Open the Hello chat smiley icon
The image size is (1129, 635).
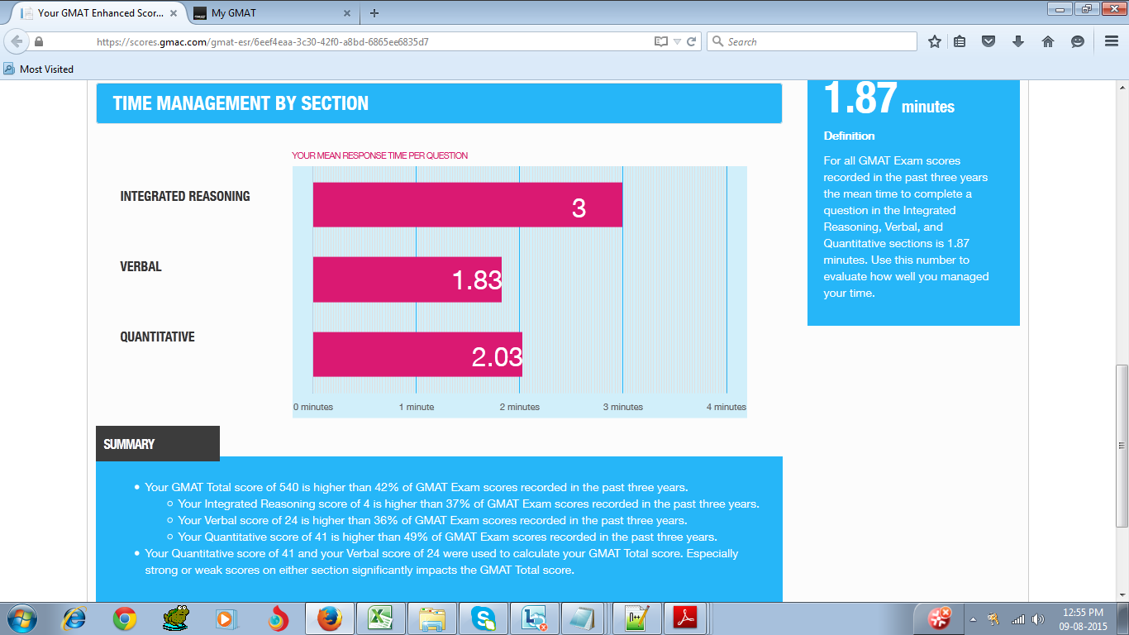[1077, 41]
